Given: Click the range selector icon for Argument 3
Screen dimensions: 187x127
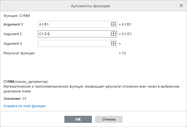Looking at the screenshot, I should pos(113,44).
